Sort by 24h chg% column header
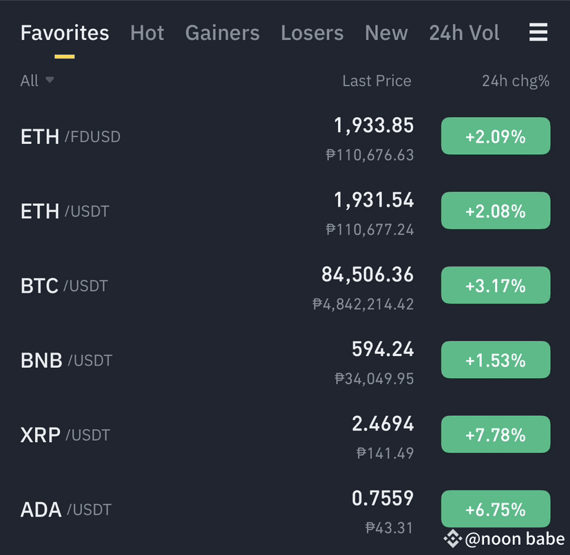This screenshot has height=555, width=570. [x=516, y=81]
